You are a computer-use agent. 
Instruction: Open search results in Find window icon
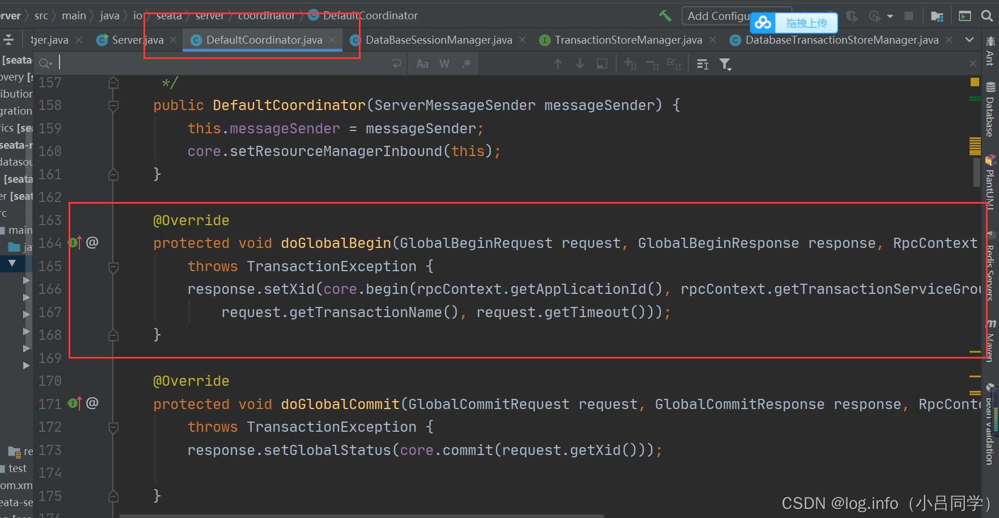[x=703, y=64]
